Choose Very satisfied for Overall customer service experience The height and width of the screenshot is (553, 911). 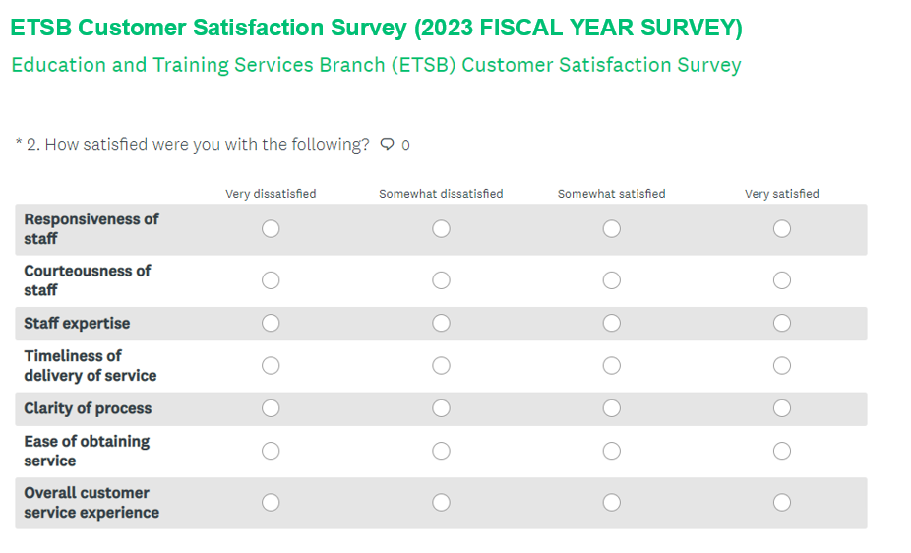781,503
